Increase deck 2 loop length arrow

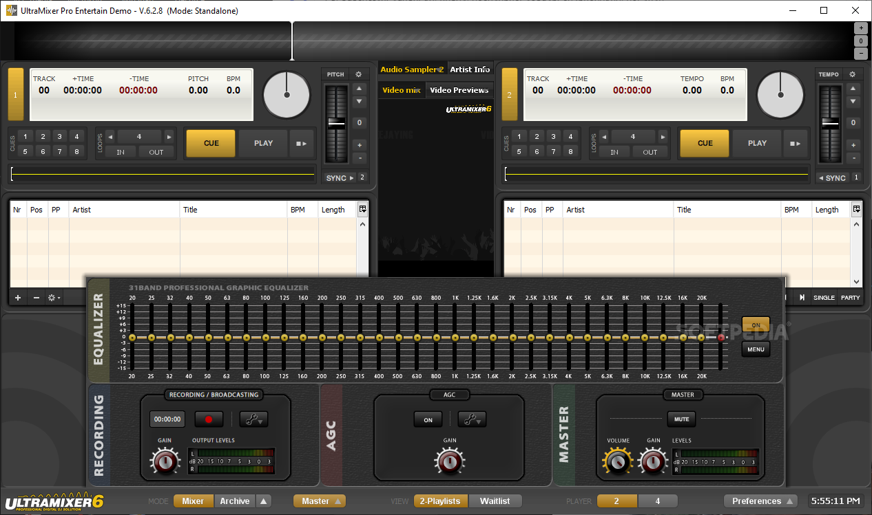coord(663,136)
